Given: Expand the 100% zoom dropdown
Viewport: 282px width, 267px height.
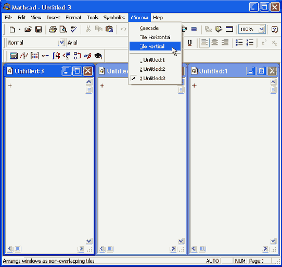Looking at the screenshot, I should click(x=262, y=29).
